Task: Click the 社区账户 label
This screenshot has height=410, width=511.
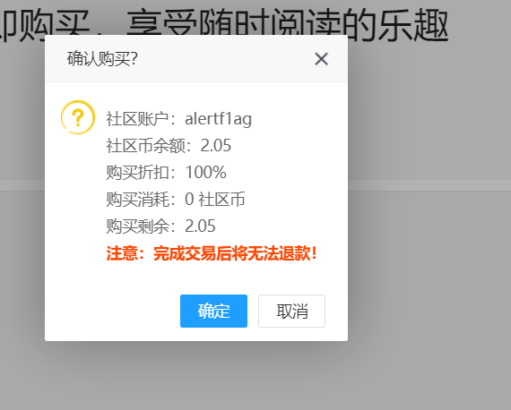Action: (x=137, y=119)
